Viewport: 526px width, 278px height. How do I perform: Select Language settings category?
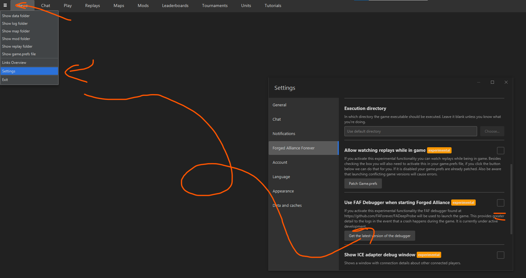pos(303,177)
